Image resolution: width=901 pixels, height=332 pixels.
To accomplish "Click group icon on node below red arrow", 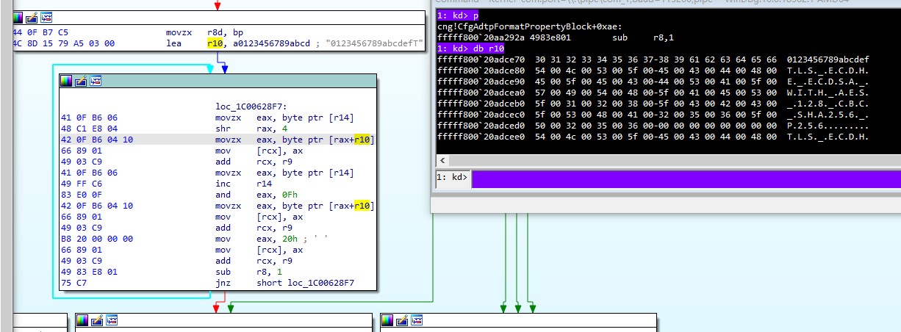I will point(111,320).
